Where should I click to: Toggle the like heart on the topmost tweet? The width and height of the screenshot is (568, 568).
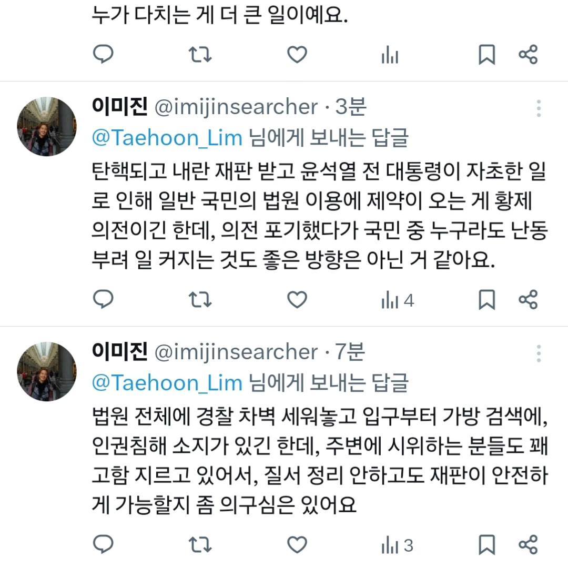[297, 53]
